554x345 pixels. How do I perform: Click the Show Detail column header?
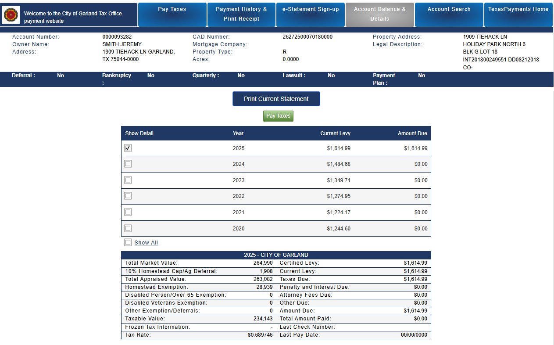tap(139, 133)
